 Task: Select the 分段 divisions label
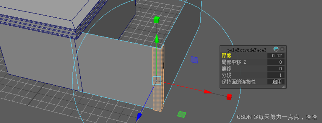(x=226, y=75)
